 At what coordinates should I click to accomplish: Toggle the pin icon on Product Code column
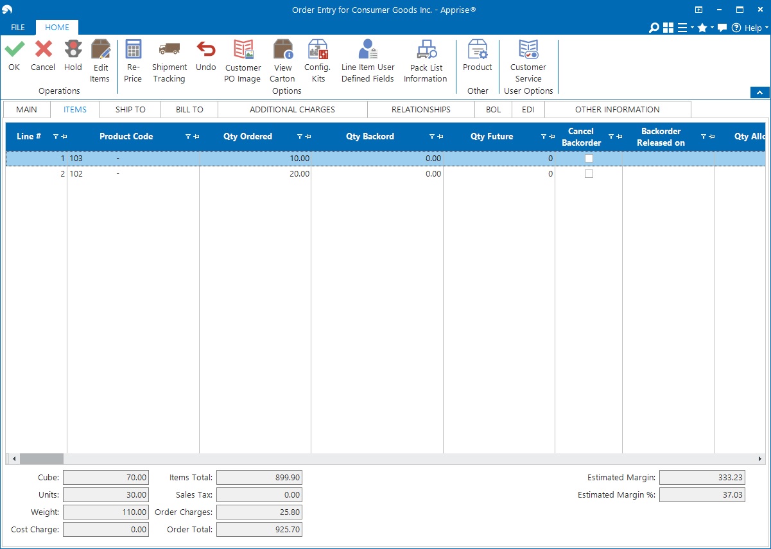click(x=196, y=137)
